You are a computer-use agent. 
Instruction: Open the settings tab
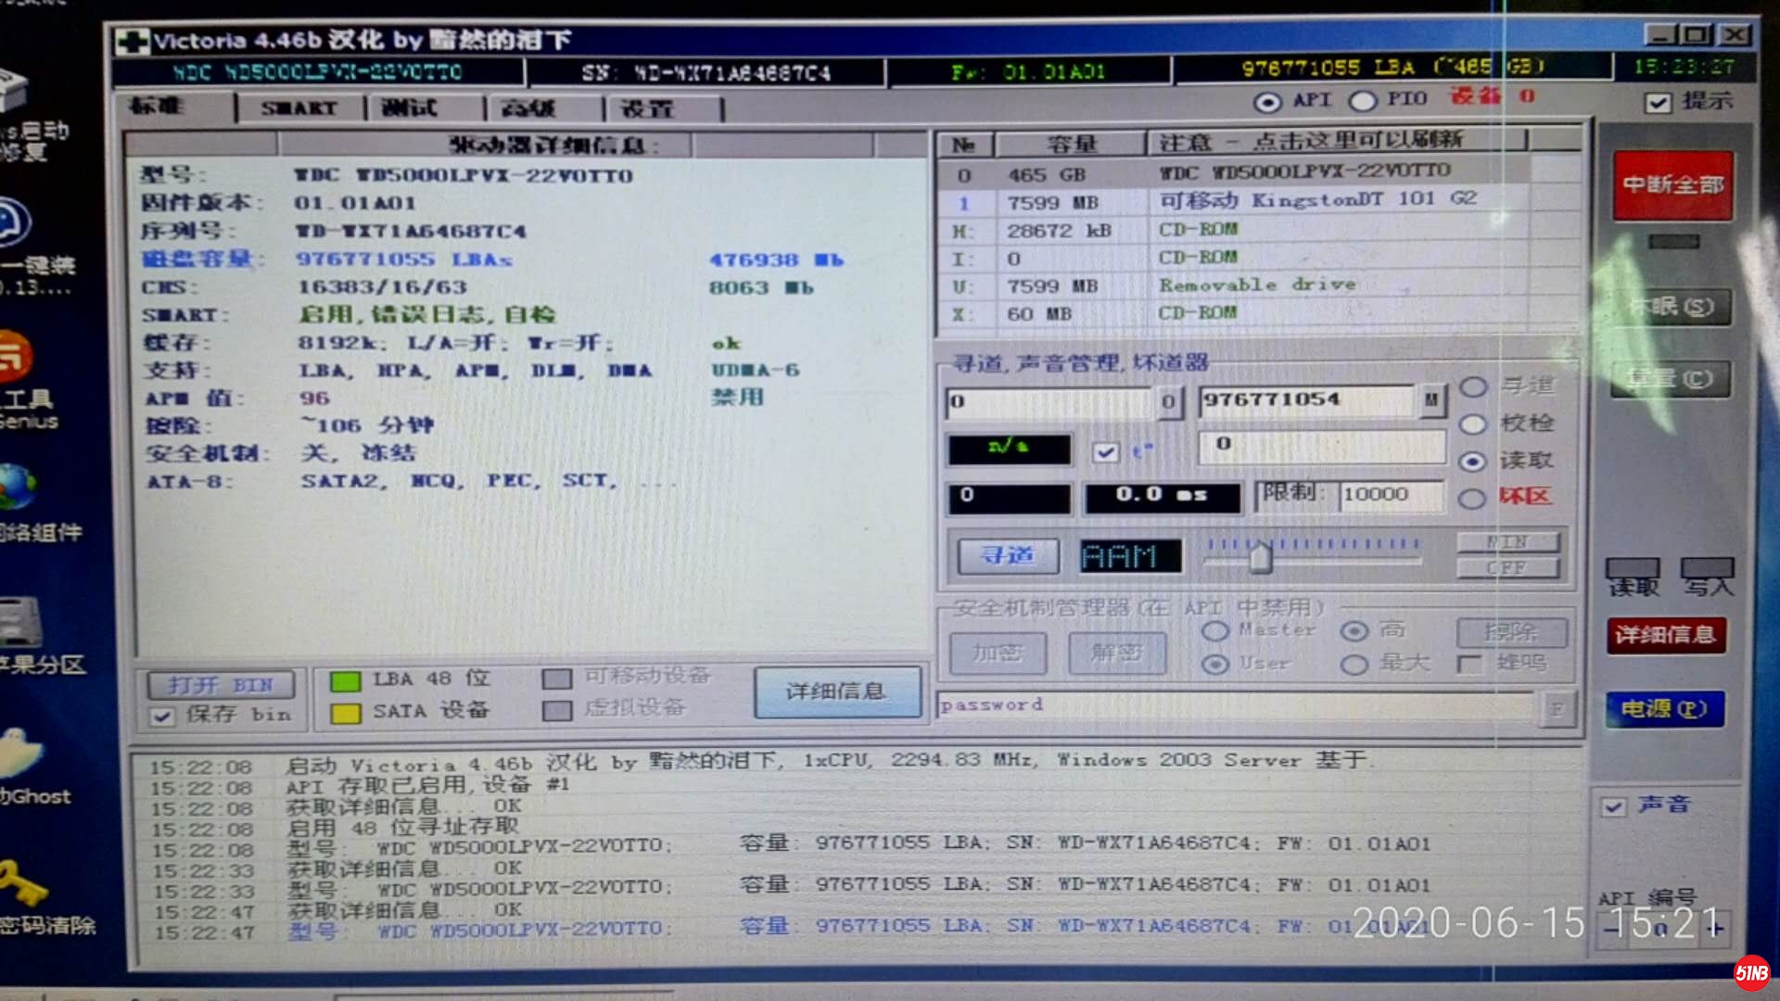tap(647, 108)
